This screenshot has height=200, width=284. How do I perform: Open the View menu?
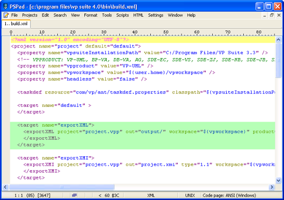75,15
